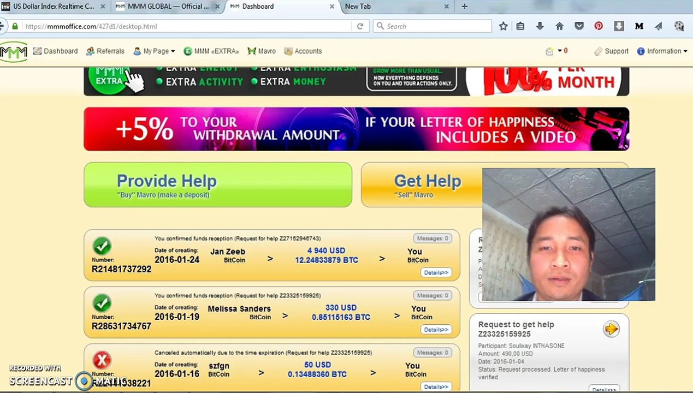Viewport: 693px width, 393px height.
Task: Open the Mavro page
Action: point(262,51)
